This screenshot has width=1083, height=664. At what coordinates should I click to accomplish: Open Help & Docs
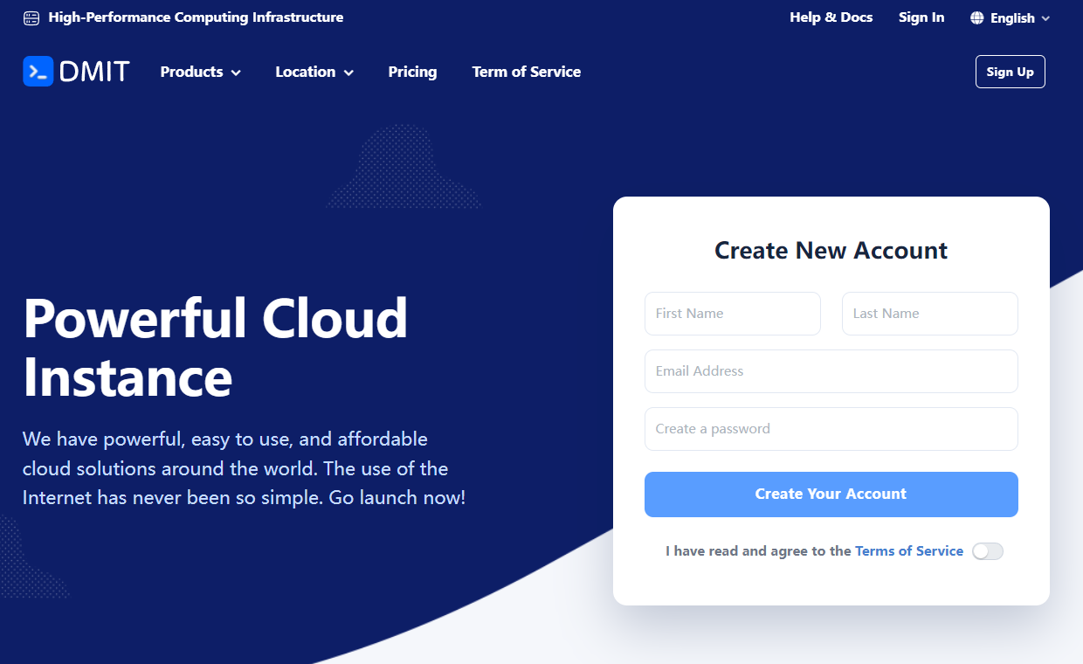(831, 17)
